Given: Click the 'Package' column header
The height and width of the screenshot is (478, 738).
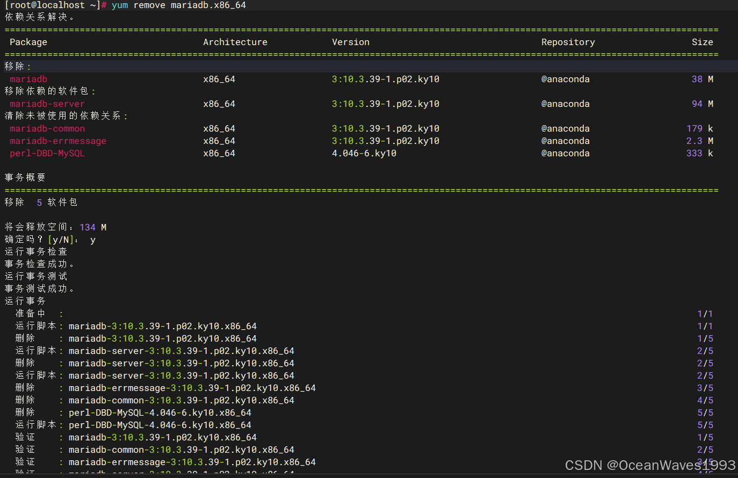Looking at the screenshot, I should coord(28,42).
